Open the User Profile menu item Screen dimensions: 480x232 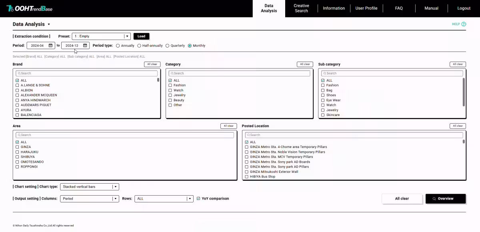tap(366, 8)
